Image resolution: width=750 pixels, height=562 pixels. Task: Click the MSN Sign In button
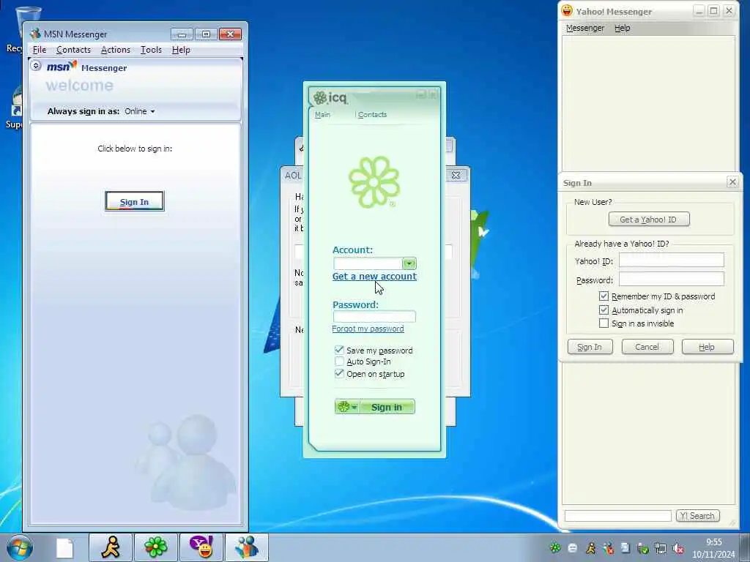coord(135,201)
